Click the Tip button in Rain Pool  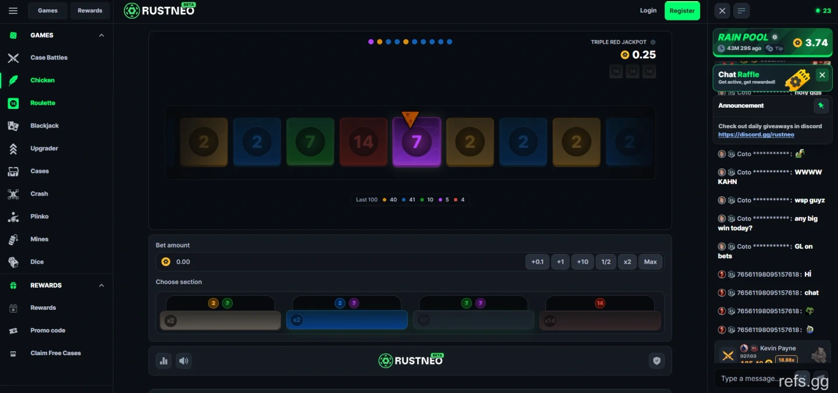775,48
